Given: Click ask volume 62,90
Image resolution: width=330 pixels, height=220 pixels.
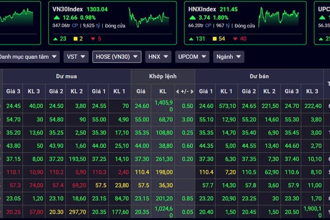Looking at the screenshot, I should pos(271,172).
